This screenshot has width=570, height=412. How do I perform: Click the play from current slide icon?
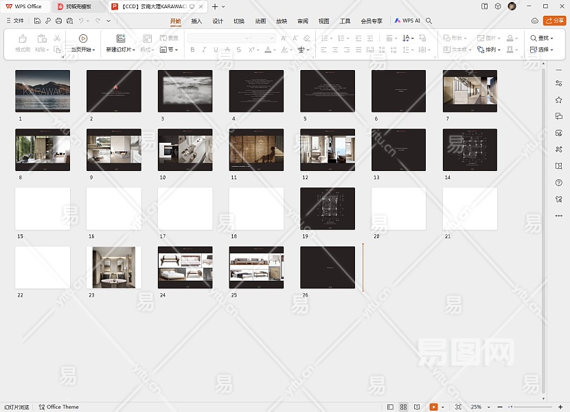coord(83,39)
